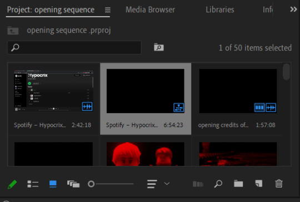Switch to Freeform View
This screenshot has width=300, height=202.
tap(73, 184)
